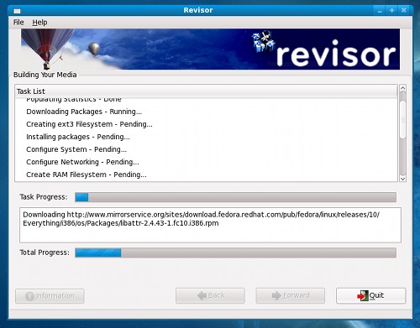Click the Information button
The height and width of the screenshot is (328, 420).
coord(50,296)
